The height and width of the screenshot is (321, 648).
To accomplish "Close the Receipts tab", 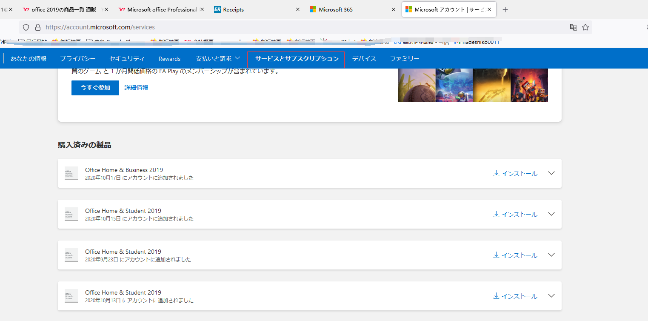I will 298,9.
